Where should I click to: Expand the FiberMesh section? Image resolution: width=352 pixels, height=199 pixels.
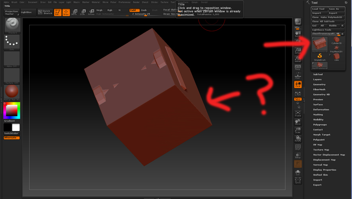pyautogui.click(x=319, y=89)
